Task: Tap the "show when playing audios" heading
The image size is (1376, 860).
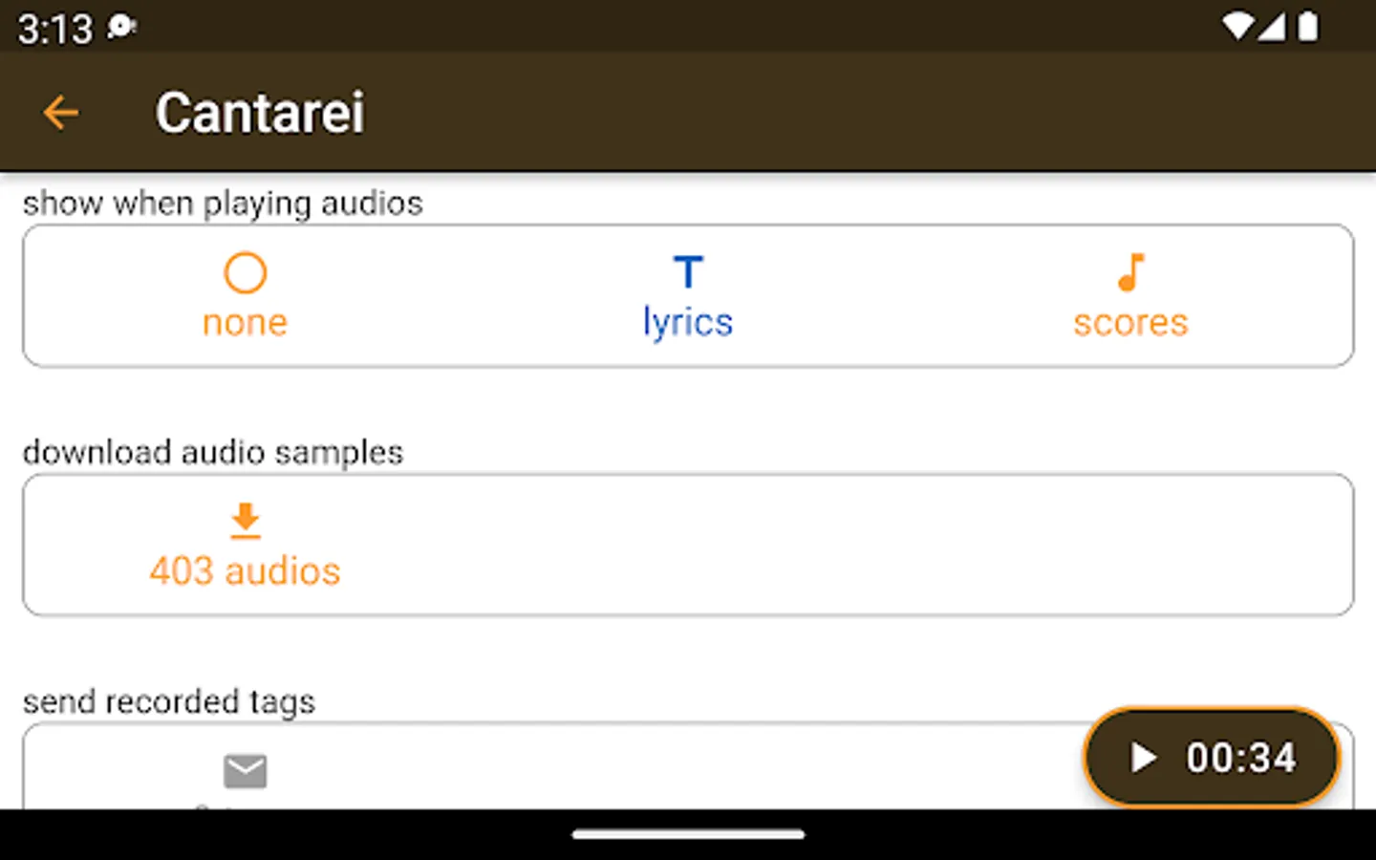Action: (x=223, y=204)
